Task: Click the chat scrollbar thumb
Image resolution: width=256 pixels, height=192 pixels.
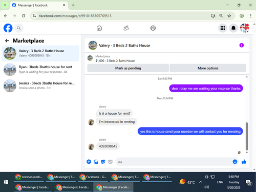Action: point(247,136)
